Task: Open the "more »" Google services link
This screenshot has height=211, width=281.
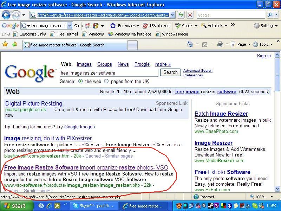Action: click(x=163, y=64)
